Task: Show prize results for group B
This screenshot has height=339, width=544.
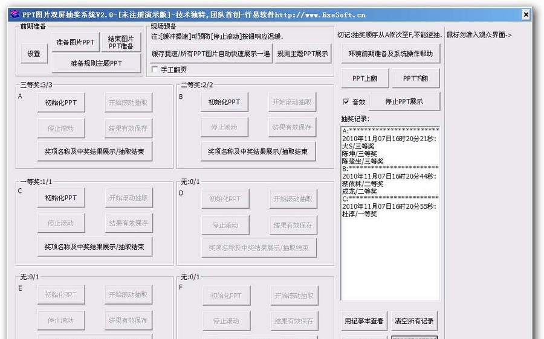Action: click(258, 151)
